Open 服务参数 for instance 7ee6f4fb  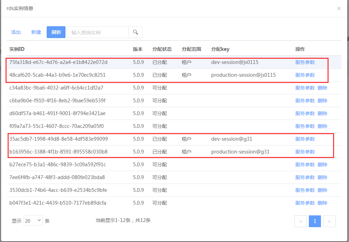[305, 177]
